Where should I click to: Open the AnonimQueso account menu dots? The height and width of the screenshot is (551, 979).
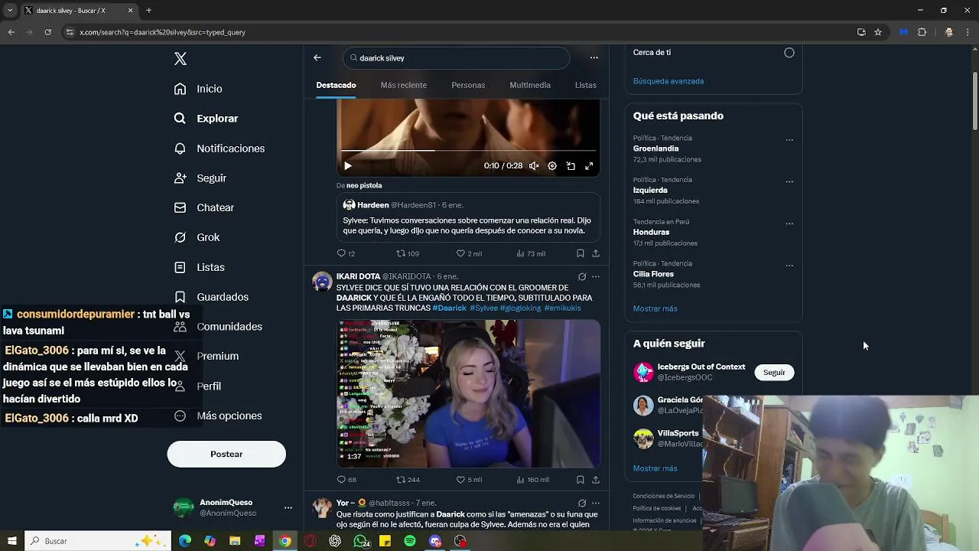tap(288, 507)
